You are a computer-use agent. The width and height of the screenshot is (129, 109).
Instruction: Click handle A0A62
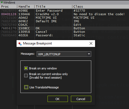pos(23,18)
